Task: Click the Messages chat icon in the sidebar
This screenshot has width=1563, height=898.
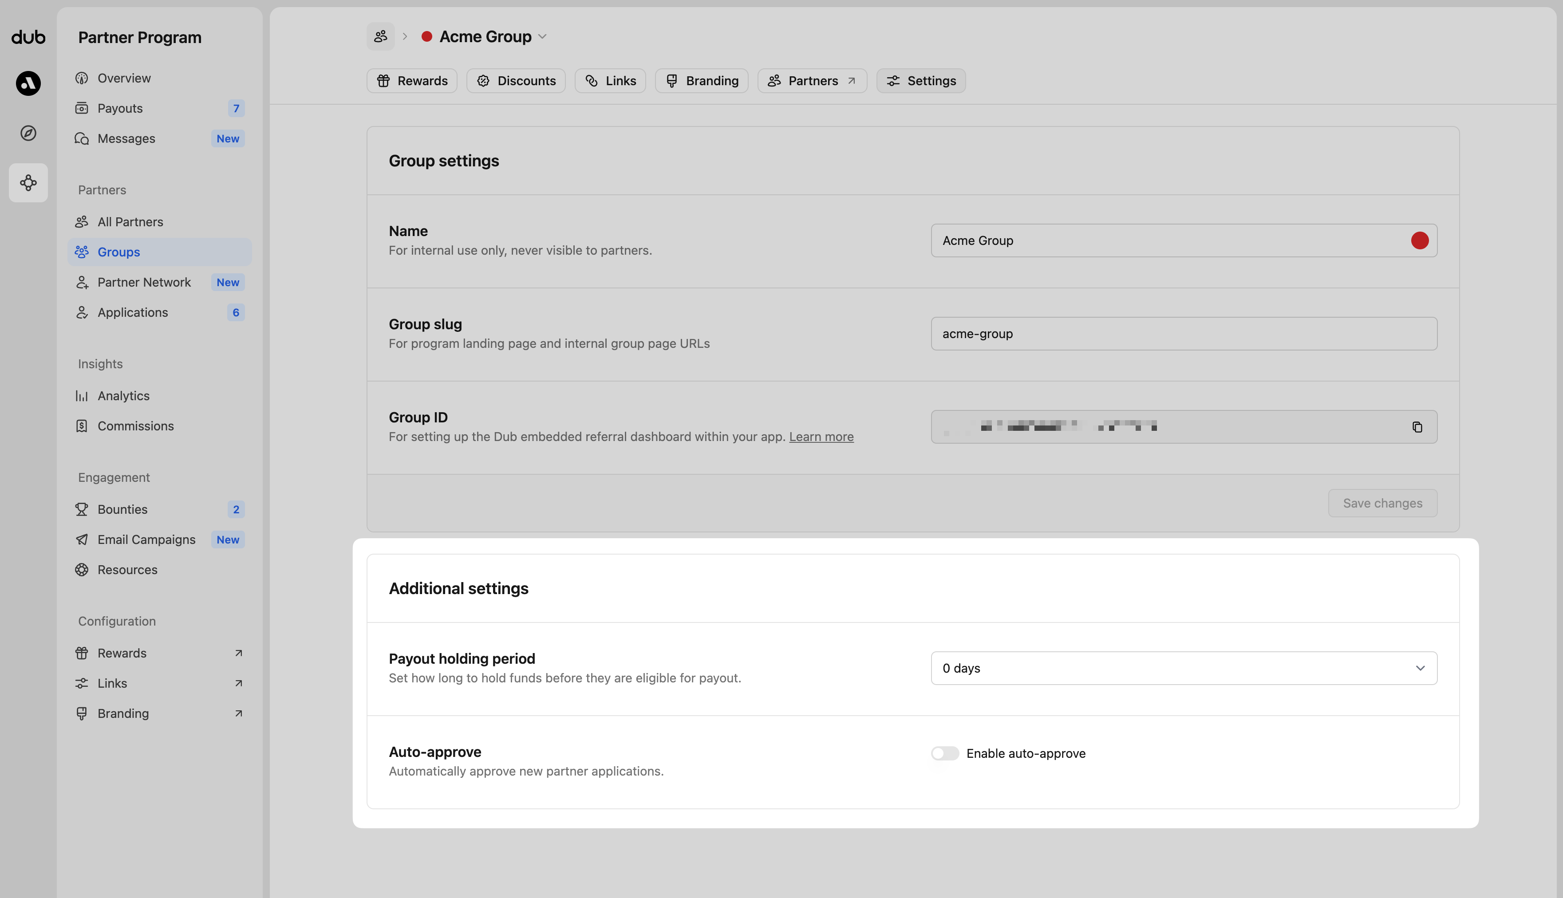Action: point(83,138)
